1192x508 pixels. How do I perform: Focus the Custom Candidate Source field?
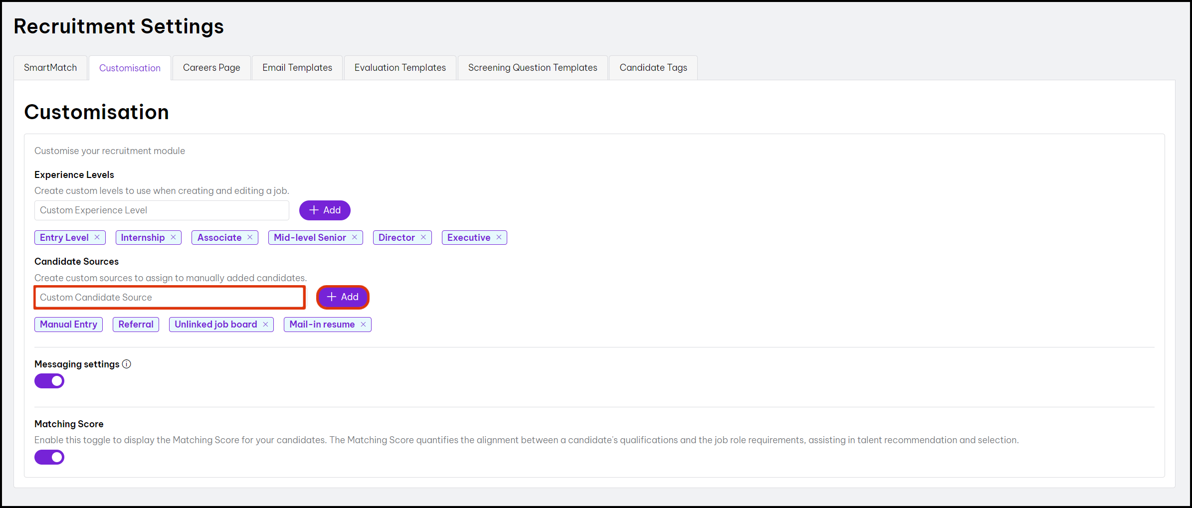[x=170, y=298]
